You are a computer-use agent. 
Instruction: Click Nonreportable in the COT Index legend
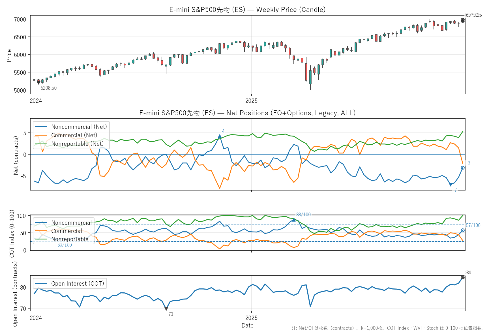pyautogui.click(x=70, y=239)
